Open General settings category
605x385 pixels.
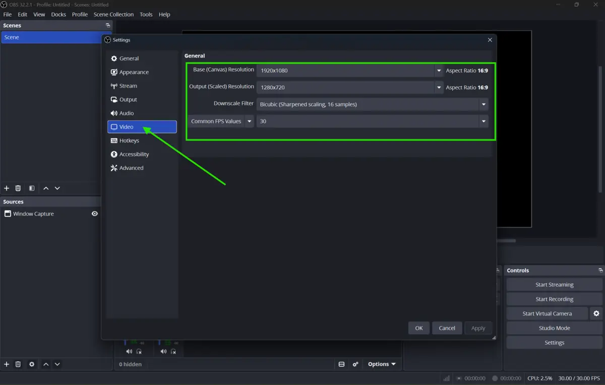[x=142, y=58]
